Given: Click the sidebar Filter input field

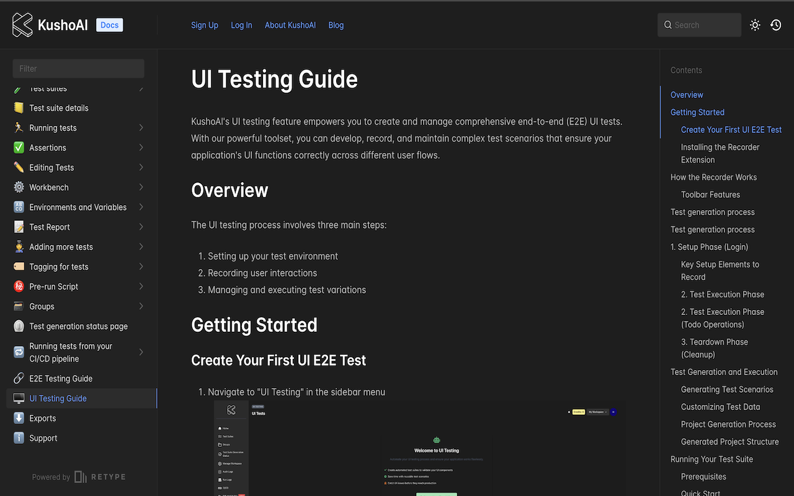Looking at the screenshot, I should coord(78,68).
